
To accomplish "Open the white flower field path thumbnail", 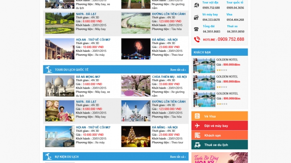I will [x=136, y=23].
